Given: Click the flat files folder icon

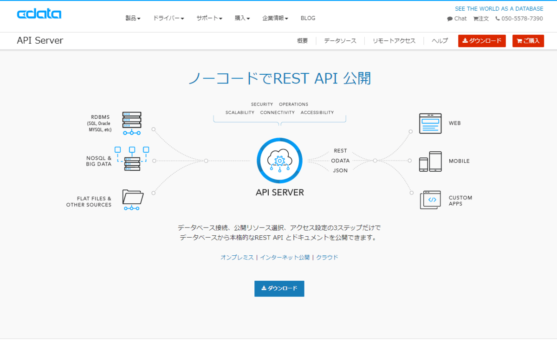Looking at the screenshot, I should [133, 200].
